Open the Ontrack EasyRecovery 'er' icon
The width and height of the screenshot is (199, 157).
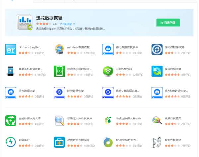point(11,49)
